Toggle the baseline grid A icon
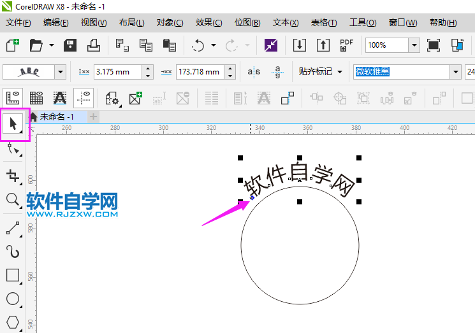475x333 pixels. pyautogui.click(x=60, y=98)
